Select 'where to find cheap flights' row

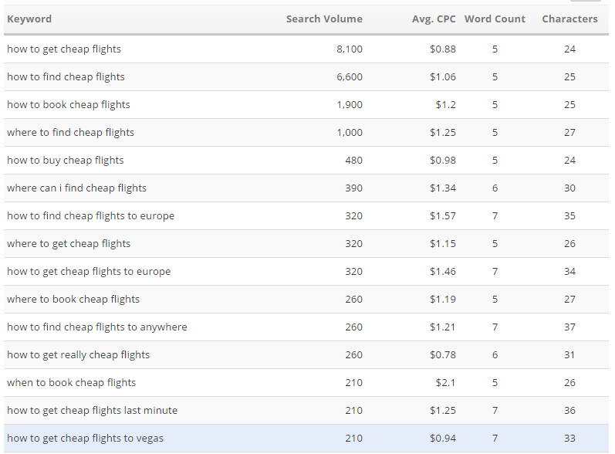[70, 133]
